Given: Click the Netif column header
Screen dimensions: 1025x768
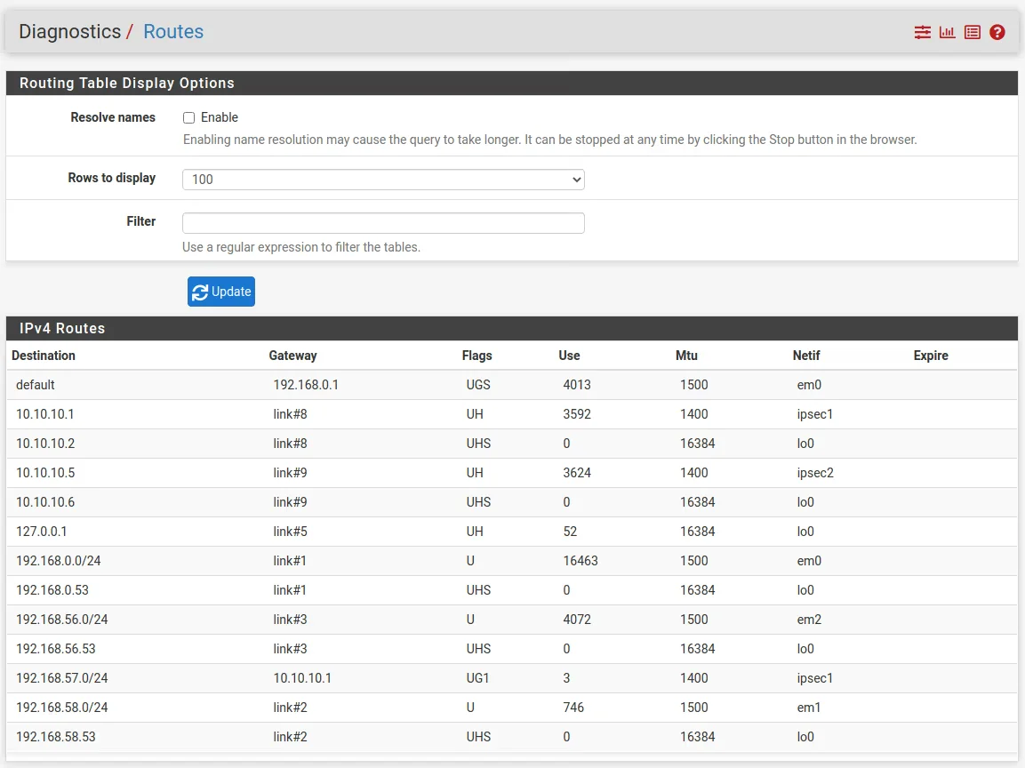Looking at the screenshot, I should 806,356.
